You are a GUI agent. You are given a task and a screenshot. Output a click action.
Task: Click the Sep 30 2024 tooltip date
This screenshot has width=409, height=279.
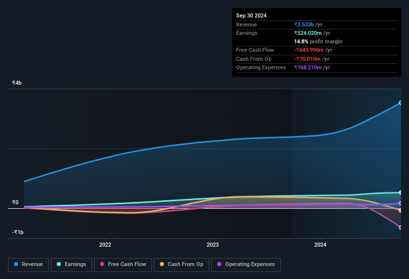pos(251,15)
